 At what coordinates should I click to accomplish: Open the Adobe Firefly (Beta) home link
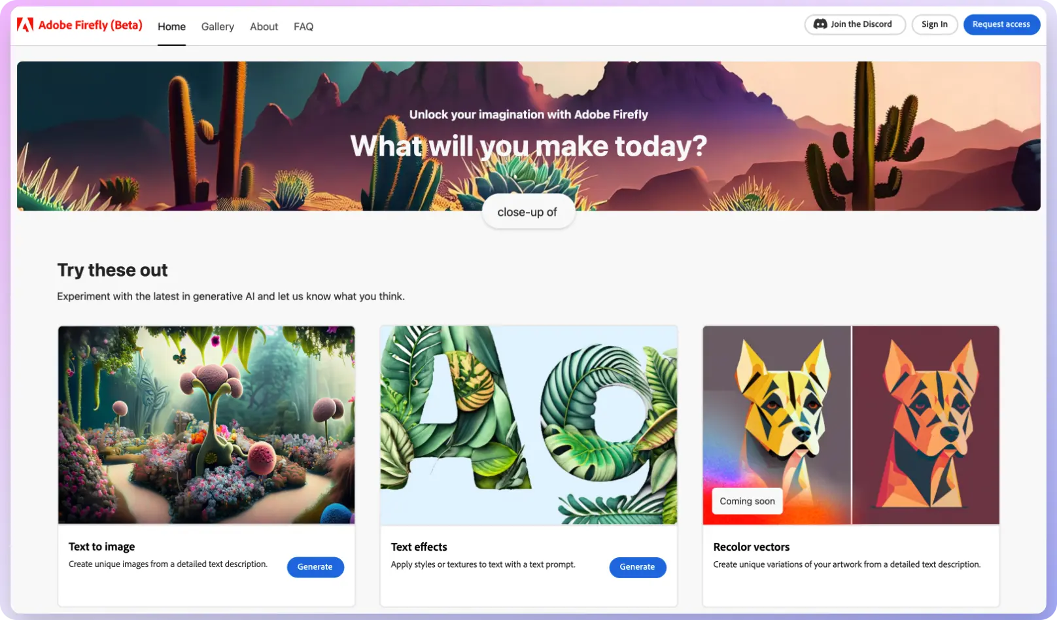90,25
